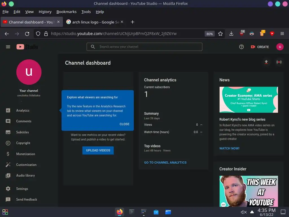The width and height of the screenshot is (289, 217).
Task: Open the Tools menu
Action: coord(86,12)
